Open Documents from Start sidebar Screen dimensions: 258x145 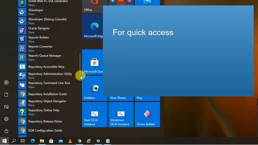6,95
